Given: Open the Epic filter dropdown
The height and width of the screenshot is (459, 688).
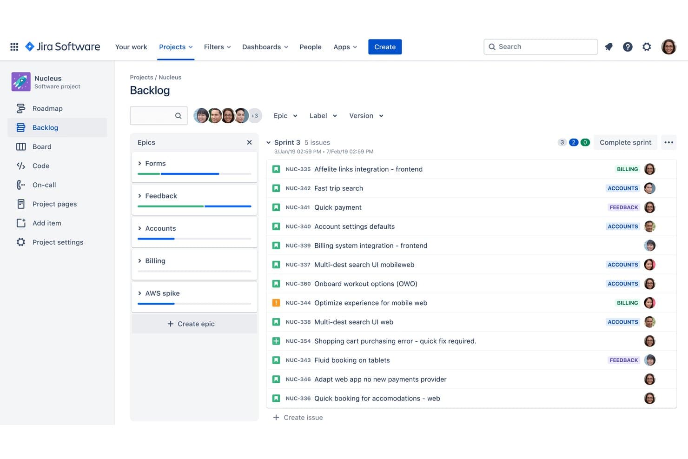Looking at the screenshot, I should pyautogui.click(x=285, y=116).
